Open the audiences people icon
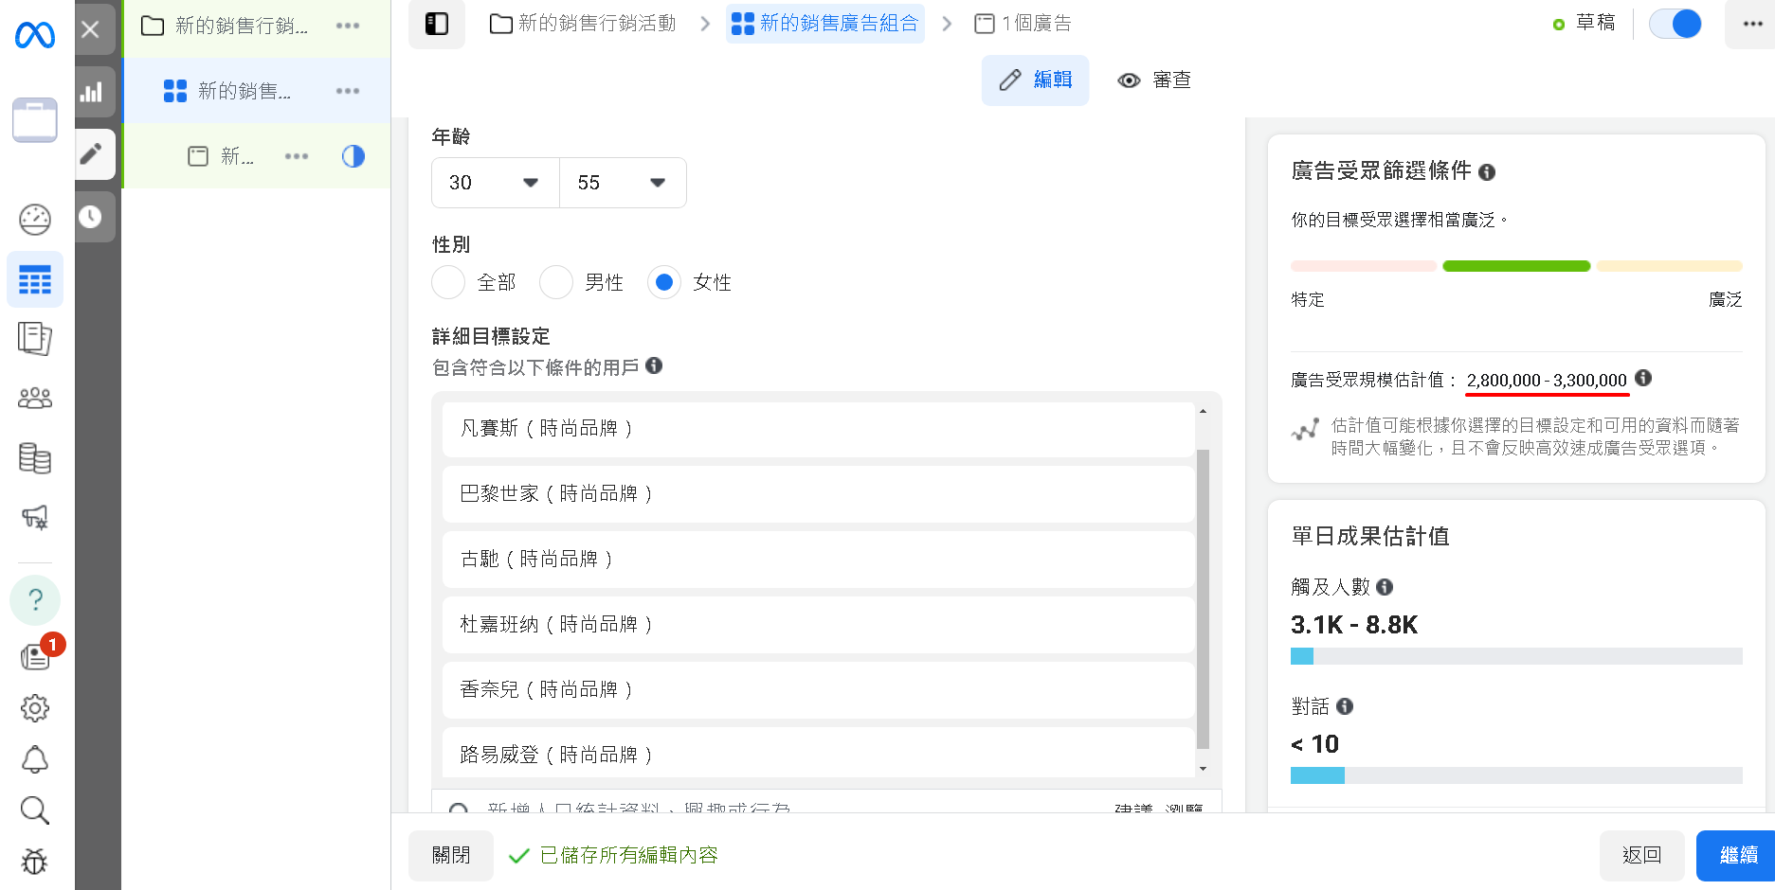This screenshot has height=890, width=1775. 35,398
